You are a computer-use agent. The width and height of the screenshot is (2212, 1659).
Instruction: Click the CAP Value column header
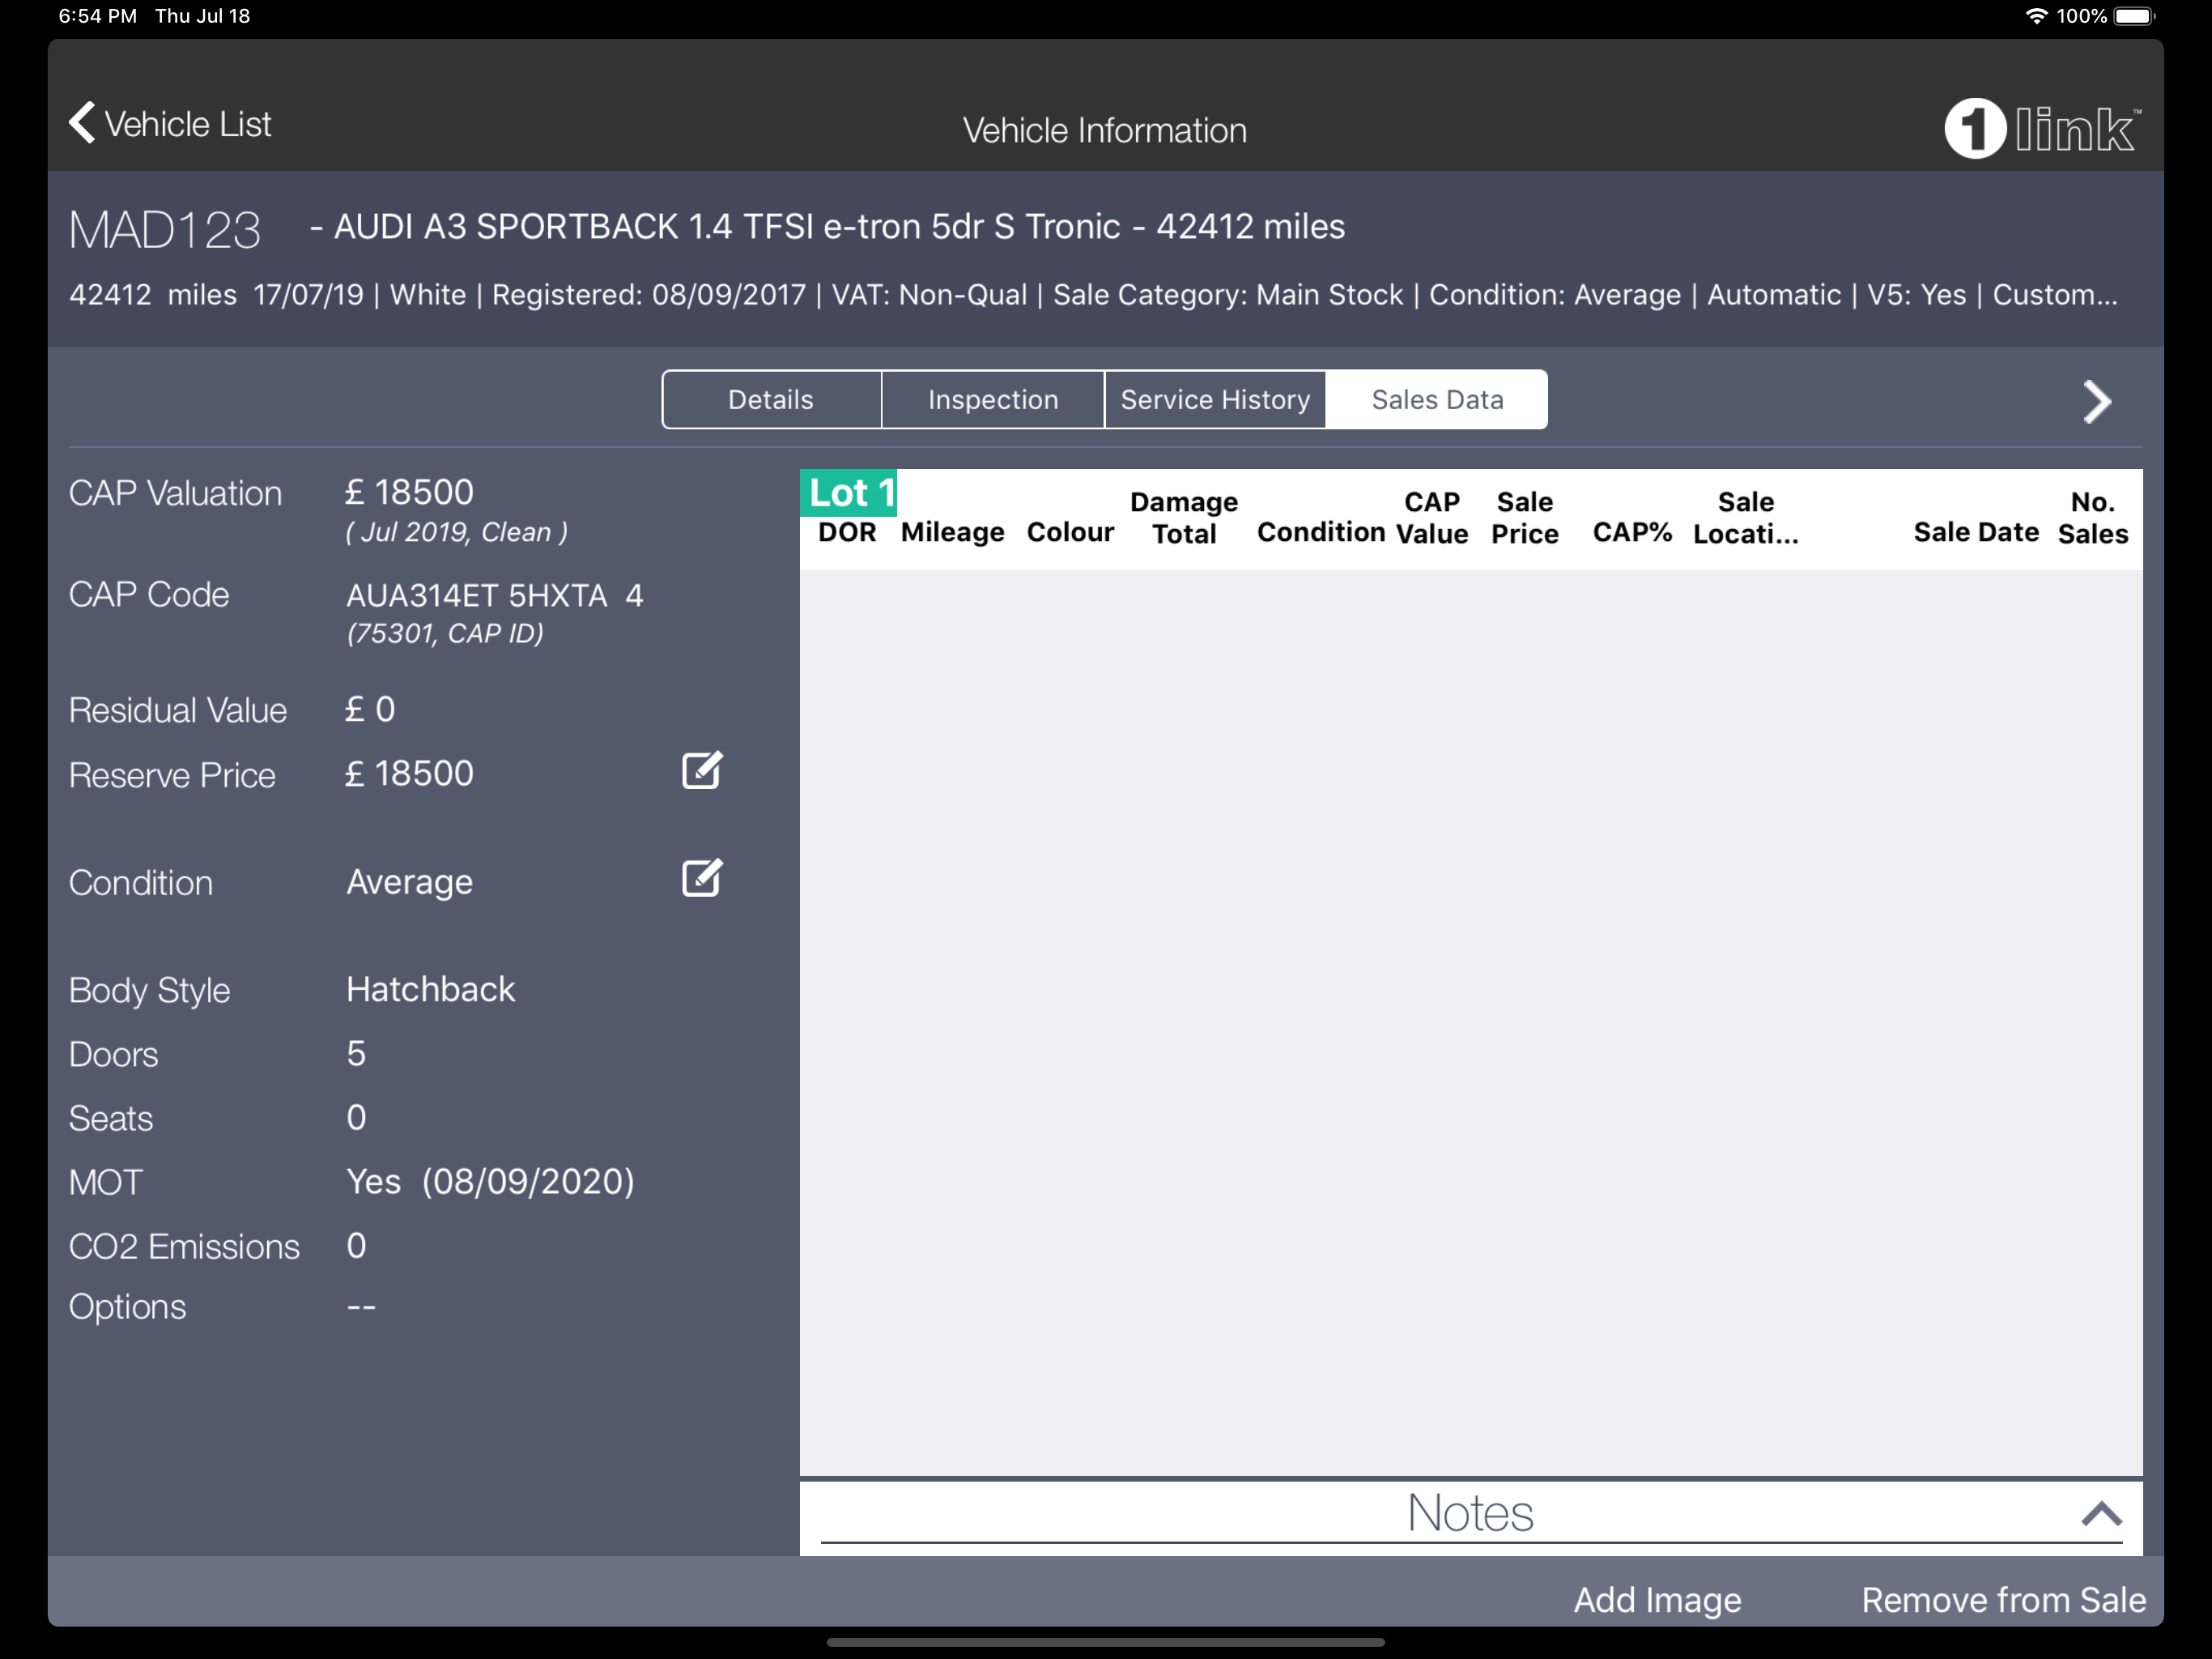pos(1432,518)
